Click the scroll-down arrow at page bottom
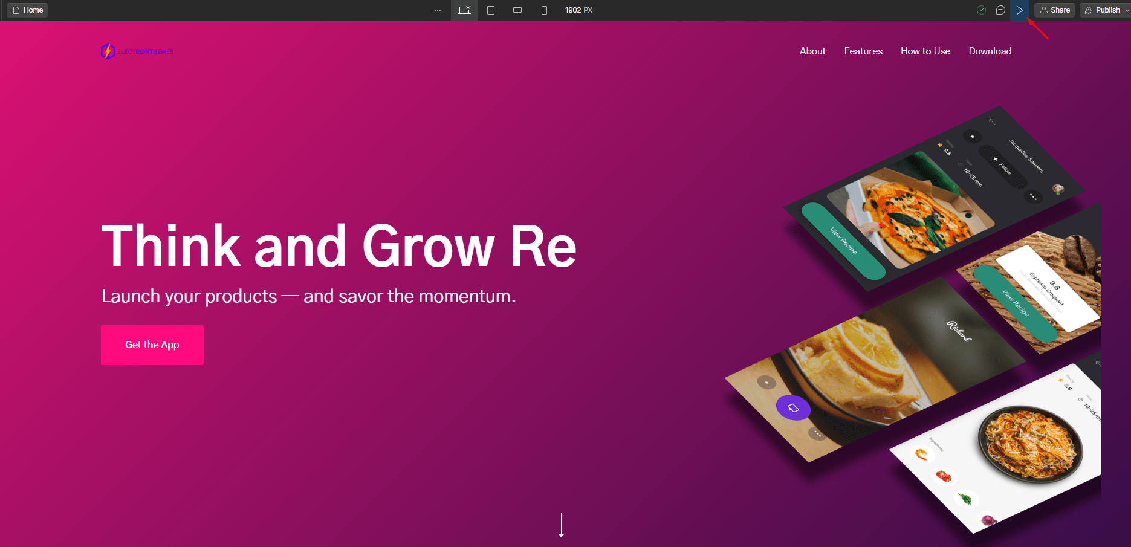1131x547 pixels. (562, 525)
